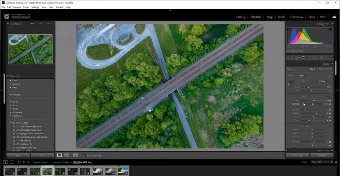Viewport: 340px width, 176px height.
Task: Select the last filmstrip thumbnail with blue sky
Action: (x=123, y=171)
